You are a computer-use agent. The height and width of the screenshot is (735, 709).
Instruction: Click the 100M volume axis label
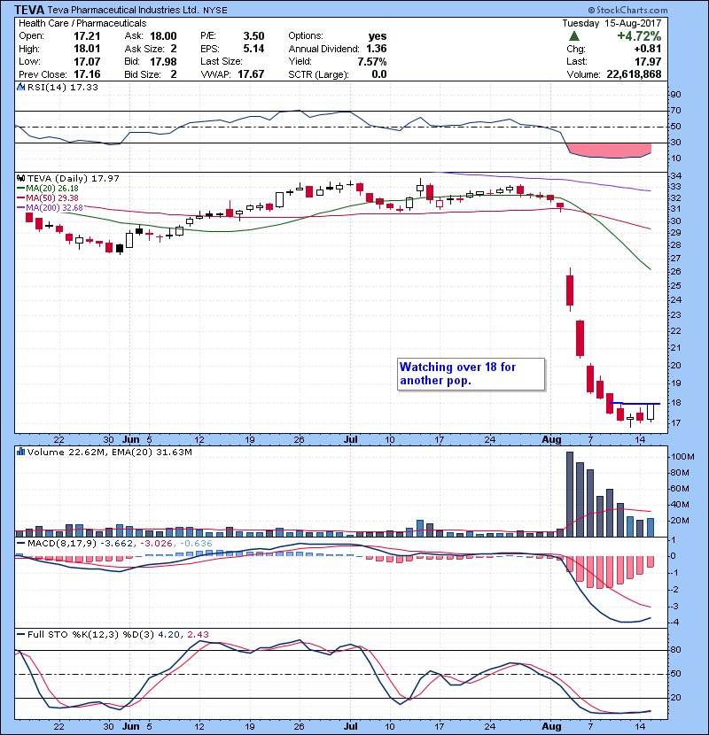(x=683, y=457)
